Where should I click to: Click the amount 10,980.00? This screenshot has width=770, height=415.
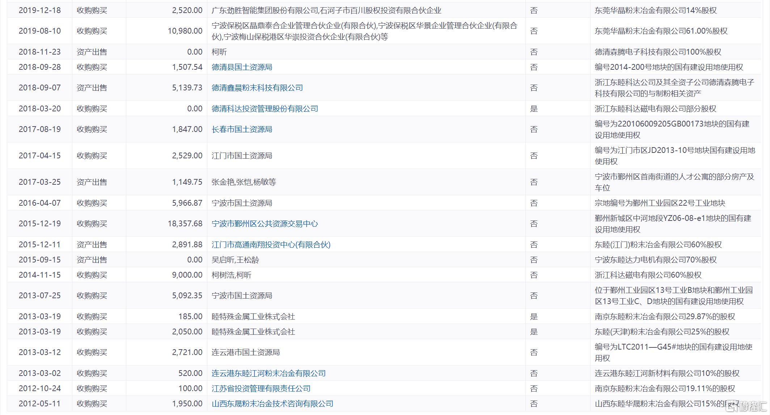pyautogui.click(x=185, y=31)
